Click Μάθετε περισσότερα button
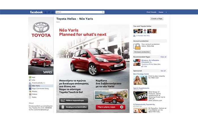Image resolution: width=198 pixels, height=122 pixels. point(74,100)
